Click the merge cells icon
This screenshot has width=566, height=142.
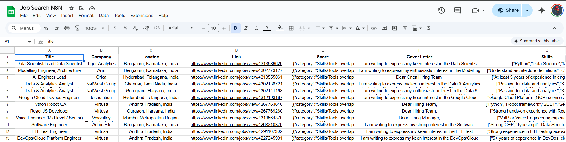pyautogui.click(x=302, y=28)
